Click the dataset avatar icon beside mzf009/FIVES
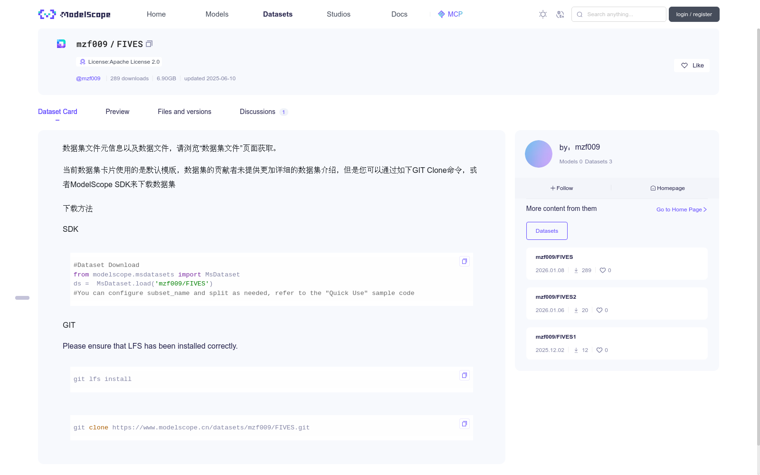760x475 pixels. [x=61, y=44]
